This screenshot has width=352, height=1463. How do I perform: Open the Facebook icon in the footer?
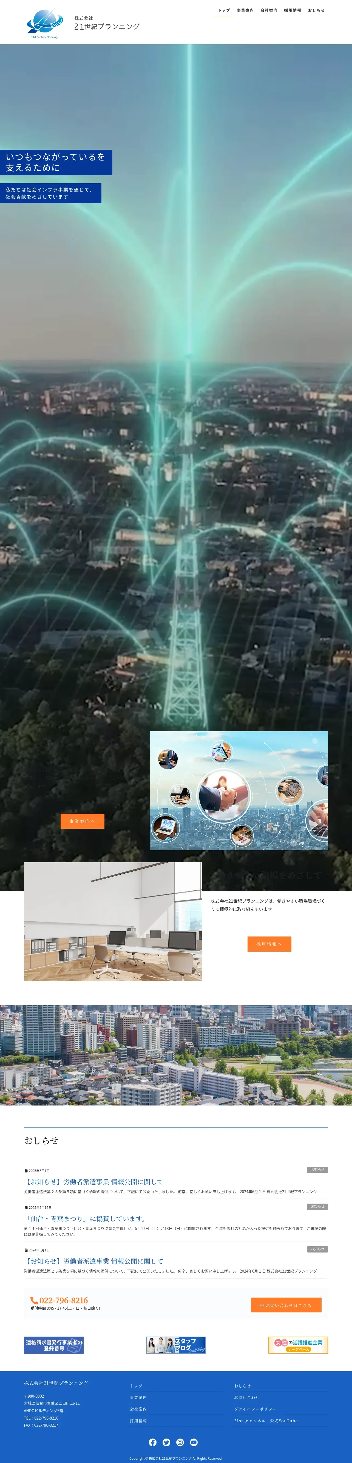point(152,1443)
